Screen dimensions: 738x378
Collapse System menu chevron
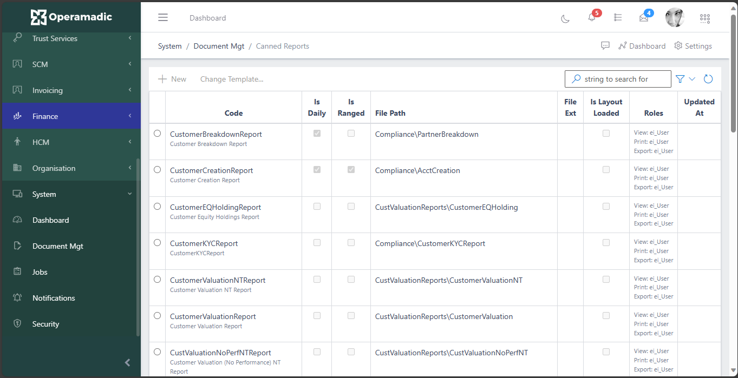(x=130, y=194)
